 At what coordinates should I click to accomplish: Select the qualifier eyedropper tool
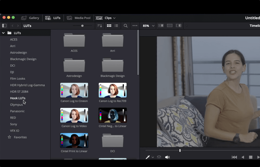pyautogui.click(x=148, y=157)
